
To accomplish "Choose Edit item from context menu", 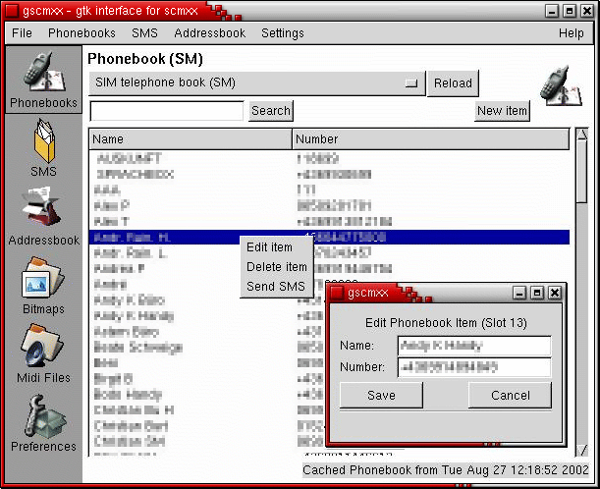I will click(x=276, y=247).
